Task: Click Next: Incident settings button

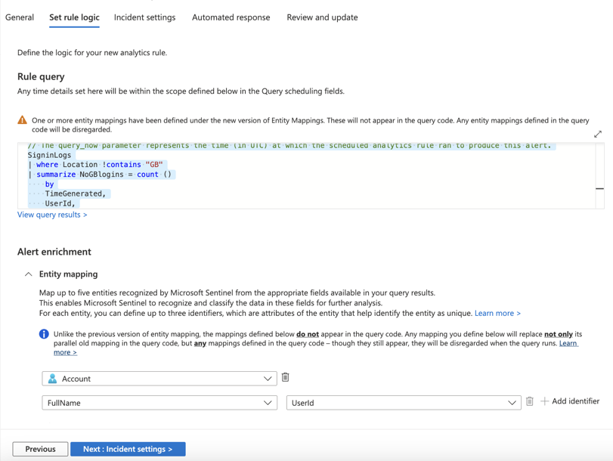Action: pyautogui.click(x=127, y=448)
